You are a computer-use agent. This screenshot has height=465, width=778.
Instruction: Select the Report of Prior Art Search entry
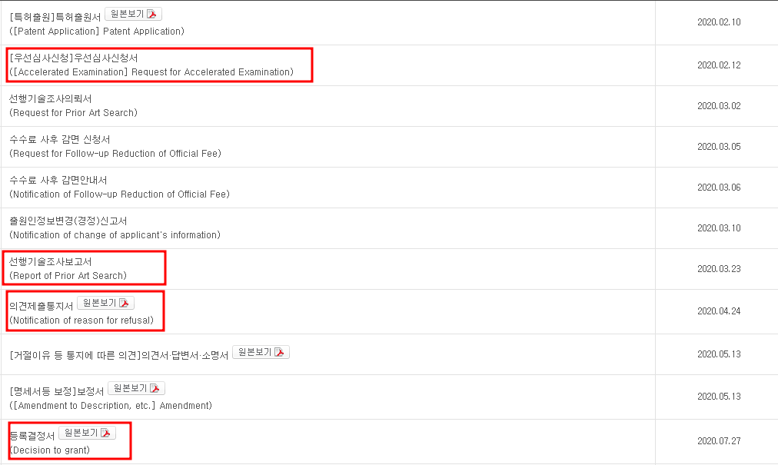coord(68,268)
